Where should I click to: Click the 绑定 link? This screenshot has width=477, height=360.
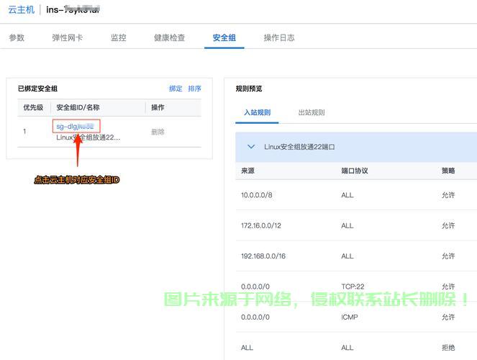pyautogui.click(x=176, y=89)
